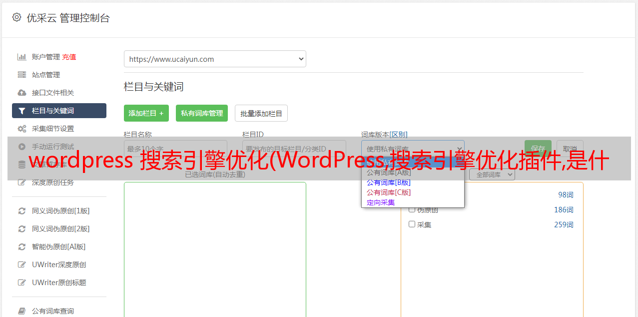Check the 伪原创 checkbox
Viewport: 638px width, 317px height.
pyautogui.click(x=412, y=210)
